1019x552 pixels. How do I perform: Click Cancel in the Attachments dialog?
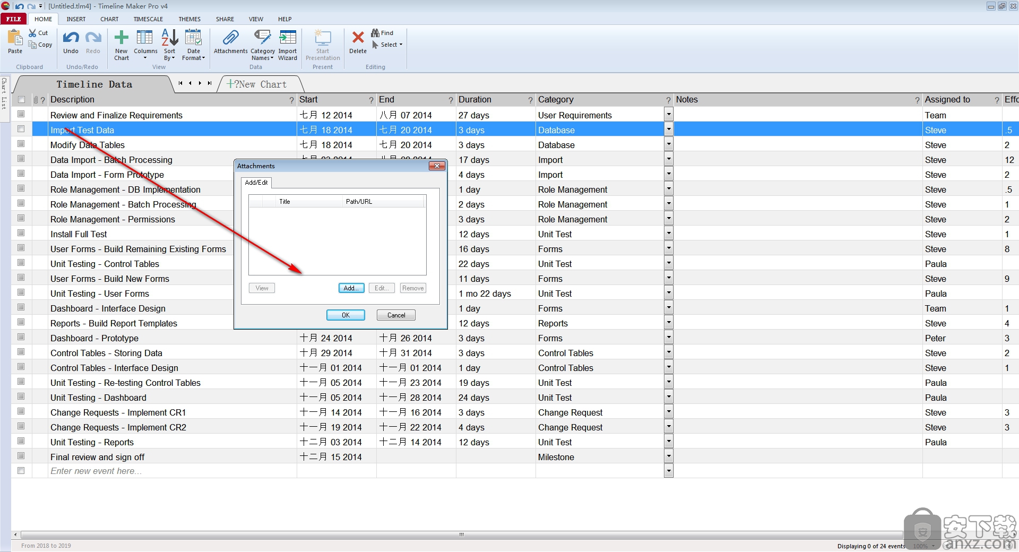pos(396,315)
